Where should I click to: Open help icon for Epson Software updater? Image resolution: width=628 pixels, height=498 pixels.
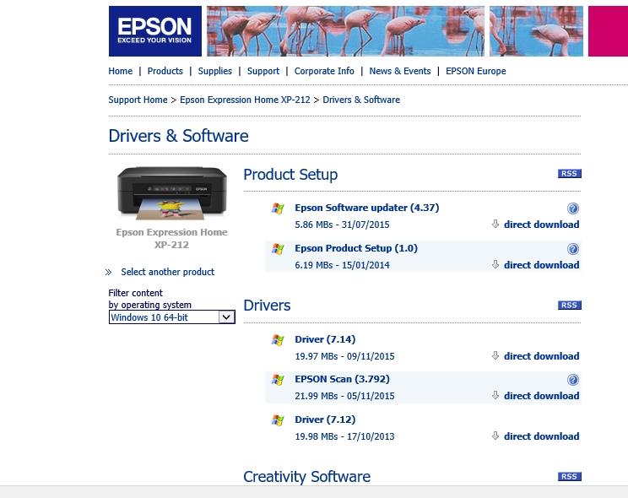573,208
